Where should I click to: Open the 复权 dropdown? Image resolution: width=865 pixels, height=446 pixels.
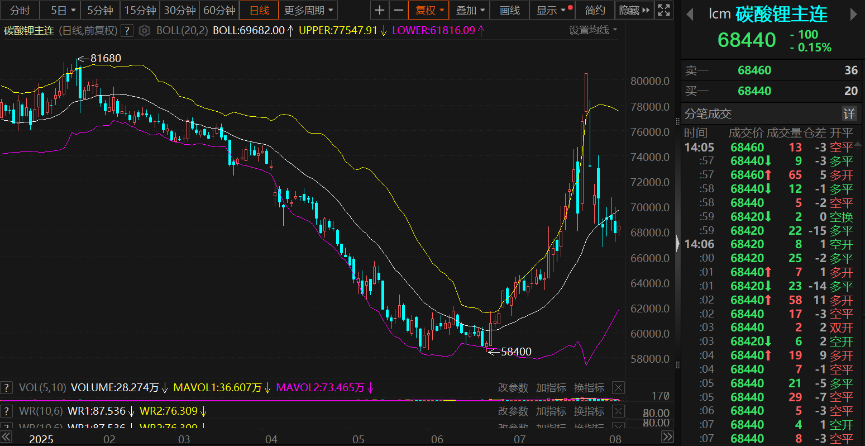(429, 10)
